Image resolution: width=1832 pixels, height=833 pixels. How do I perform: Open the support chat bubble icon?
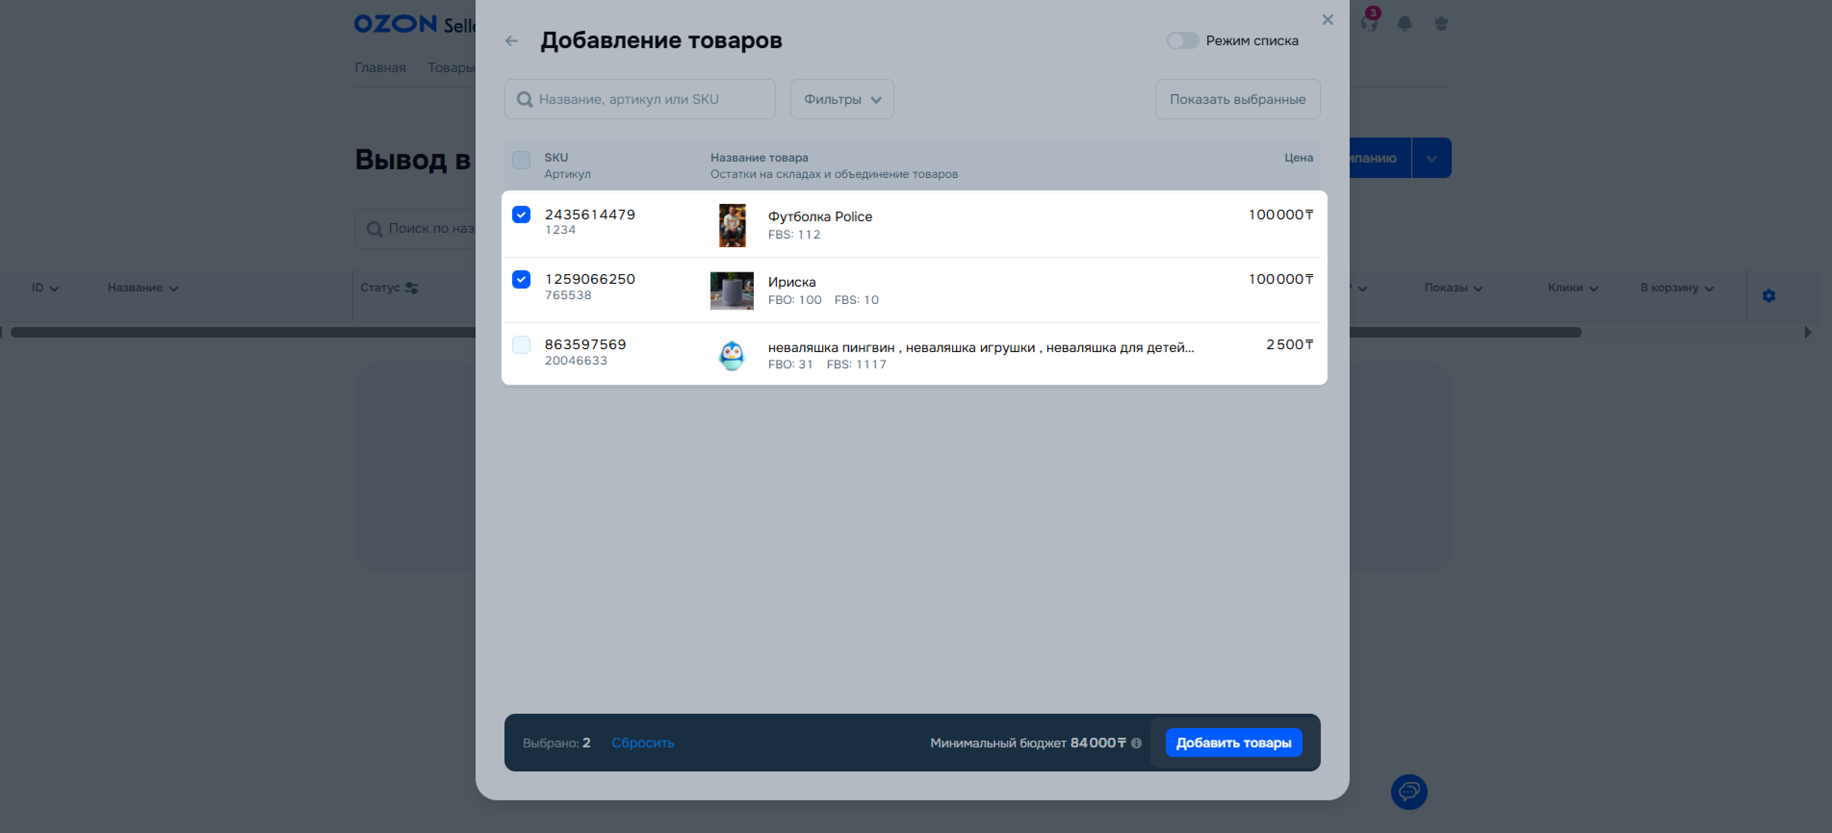point(1408,791)
